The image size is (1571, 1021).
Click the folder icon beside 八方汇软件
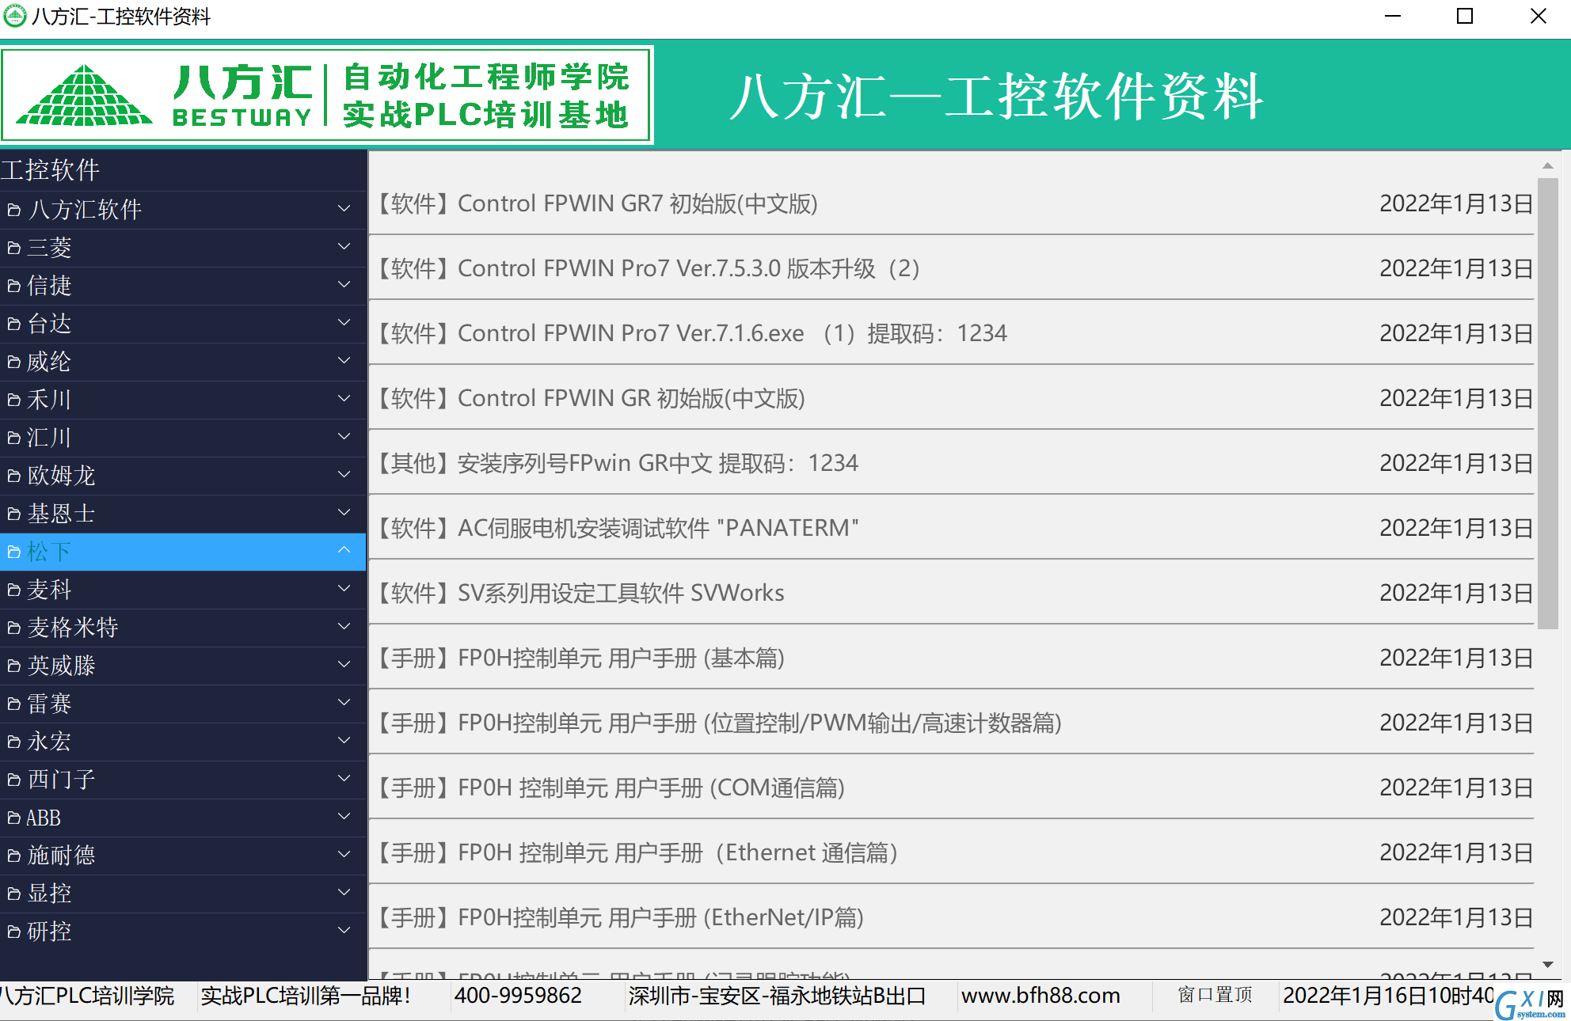coord(13,210)
